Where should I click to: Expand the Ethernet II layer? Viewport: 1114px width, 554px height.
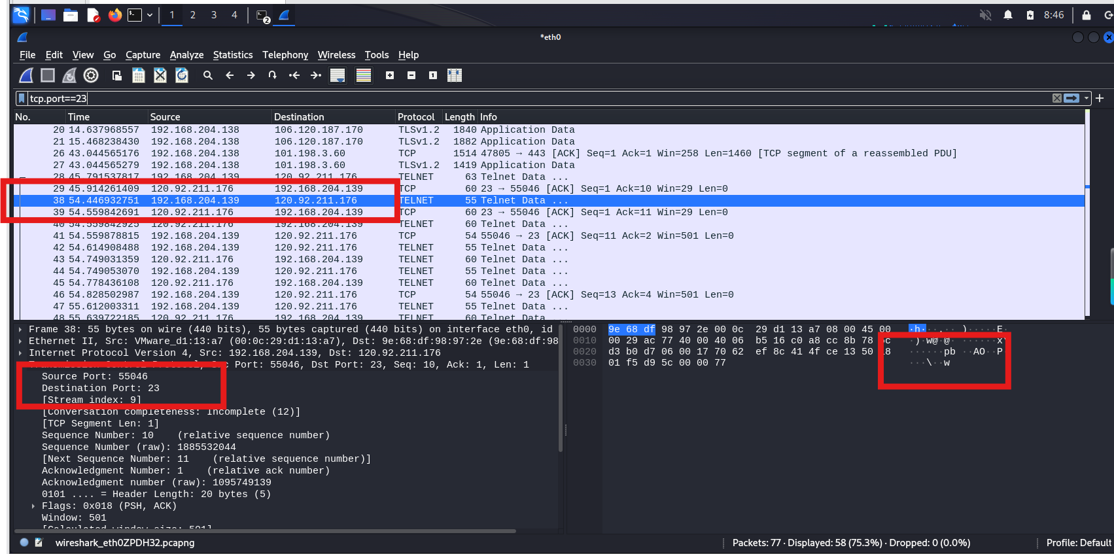tap(21, 341)
